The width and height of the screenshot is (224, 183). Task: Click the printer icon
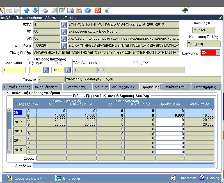[x=45, y=11]
